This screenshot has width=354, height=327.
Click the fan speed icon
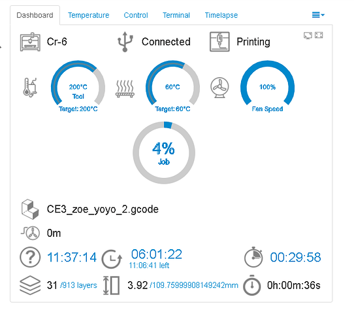point(219,88)
